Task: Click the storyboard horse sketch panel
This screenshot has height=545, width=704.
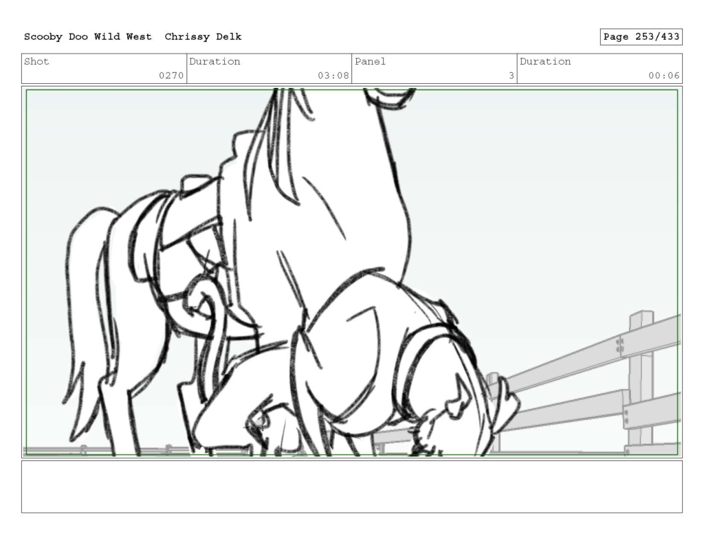Action: click(352, 272)
